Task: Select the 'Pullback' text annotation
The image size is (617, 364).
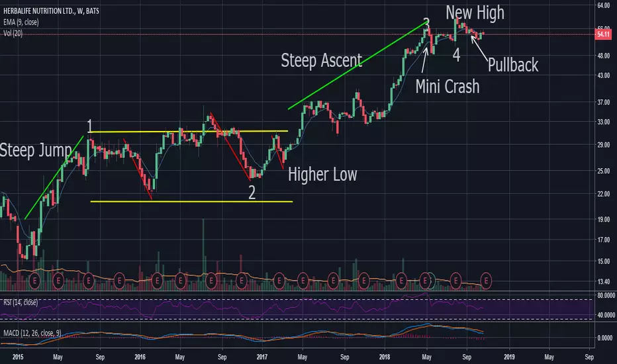Action: tap(513, 65)
